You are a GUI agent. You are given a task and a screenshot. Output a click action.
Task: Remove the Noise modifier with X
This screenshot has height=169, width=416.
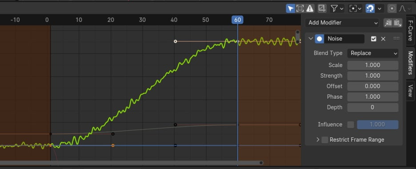point(383,39)
